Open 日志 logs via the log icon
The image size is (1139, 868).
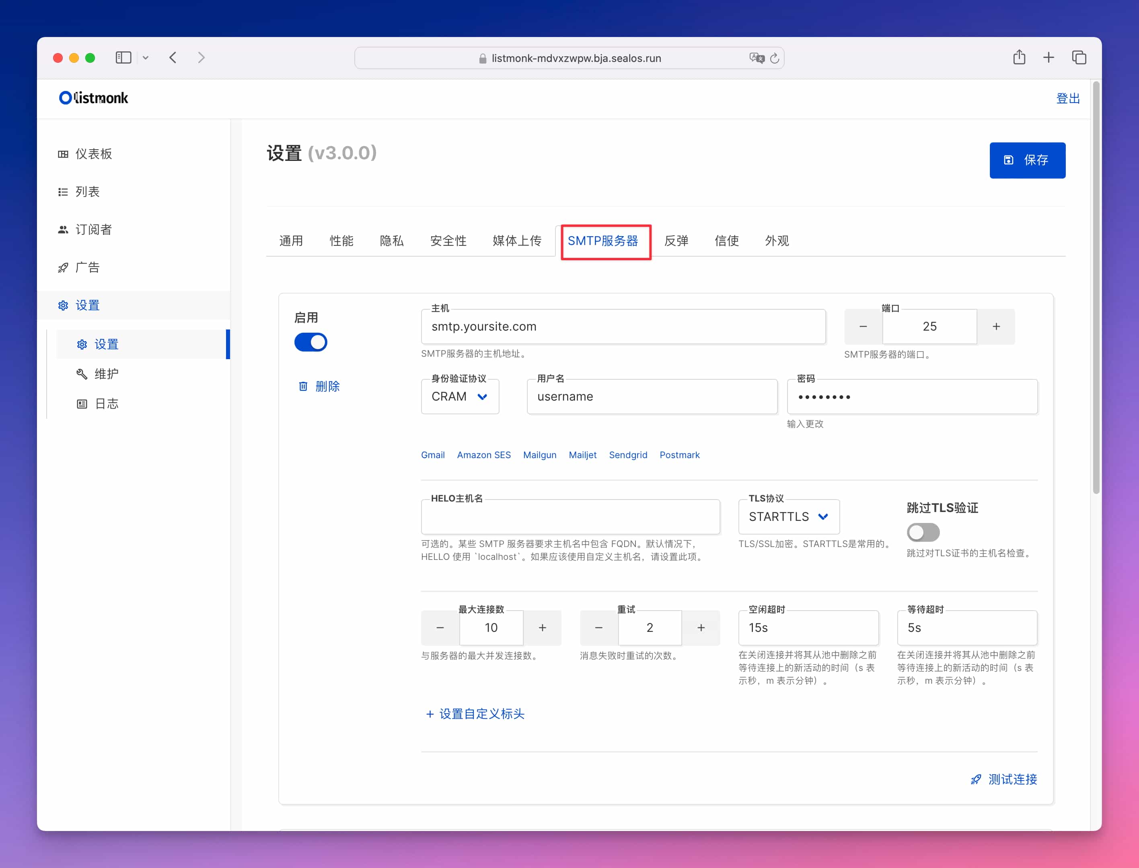[82, 403]
